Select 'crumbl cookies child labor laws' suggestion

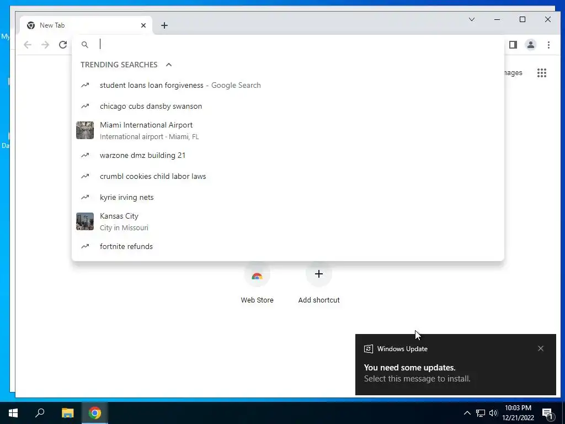pos(288,176)
